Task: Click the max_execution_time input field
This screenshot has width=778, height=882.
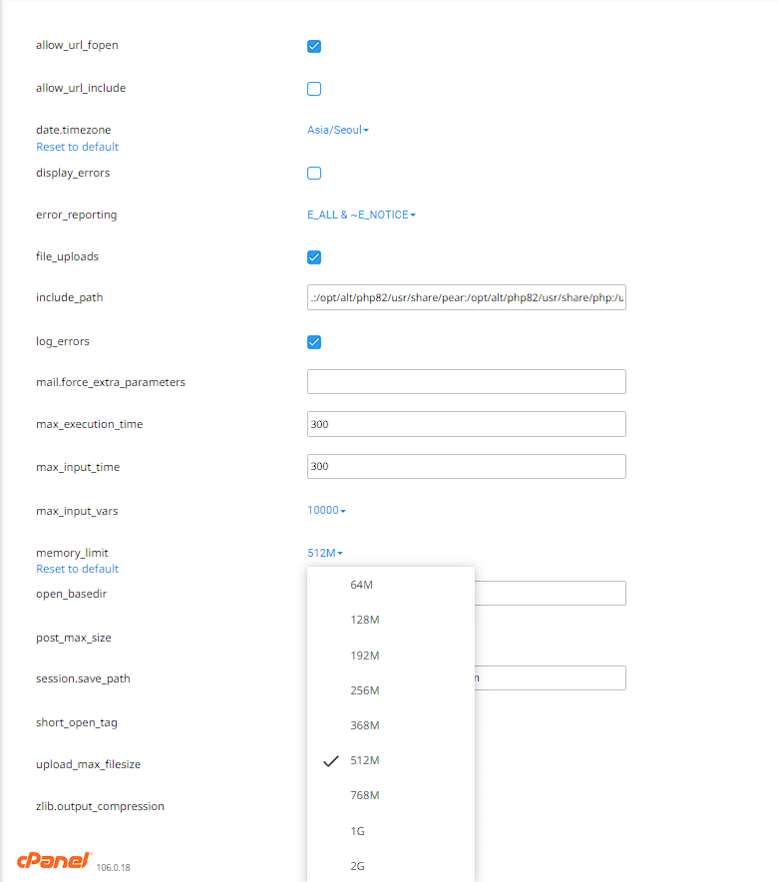Action: [x=467, y=424]
